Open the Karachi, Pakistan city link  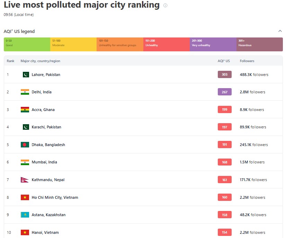[x=46, y=127]
